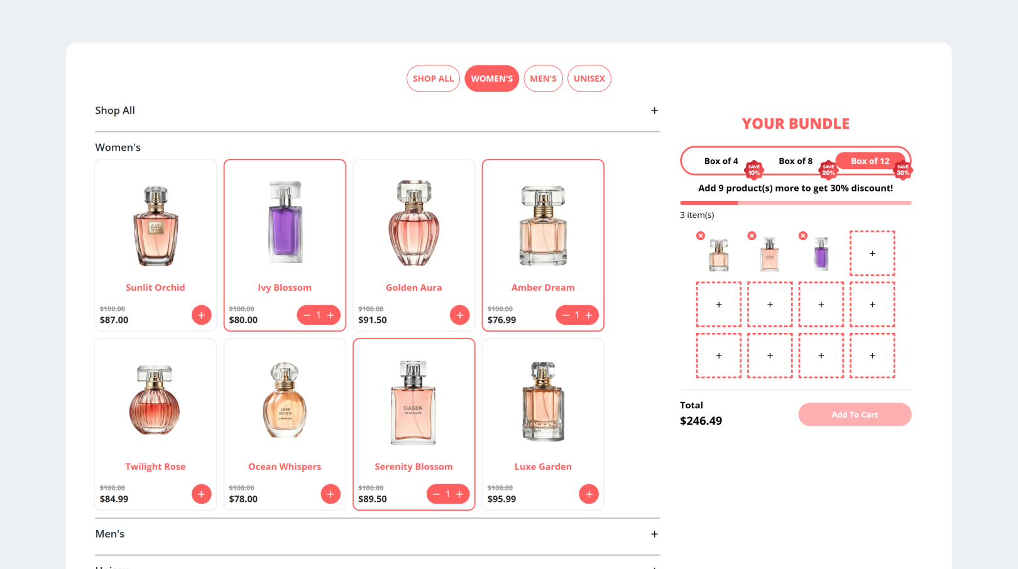1018x569 pixels.
Task: Remove the first bundle item
Action: pos(701,236)
